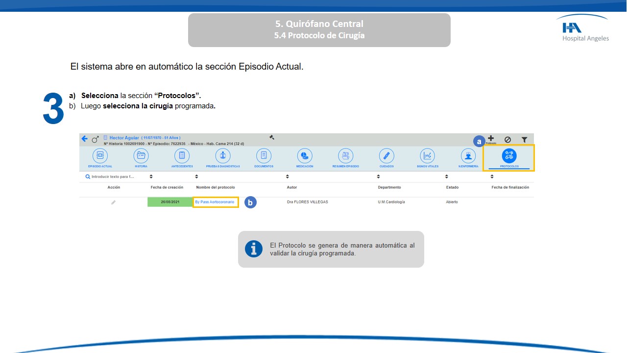Click the funnel filter icon
This screenshot has height=353, width=627.
(x=524, y=140)
